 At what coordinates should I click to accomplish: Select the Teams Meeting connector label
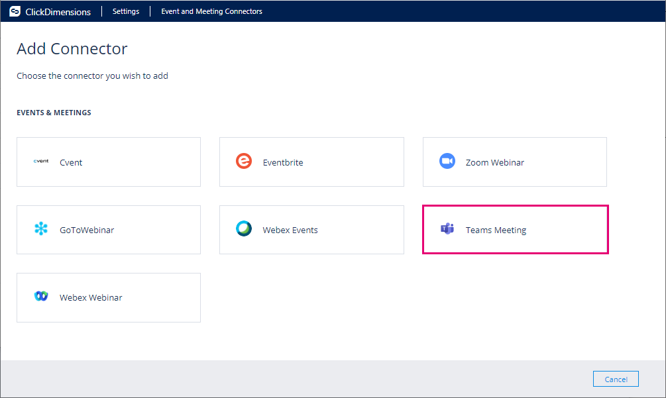pos(496,230)
